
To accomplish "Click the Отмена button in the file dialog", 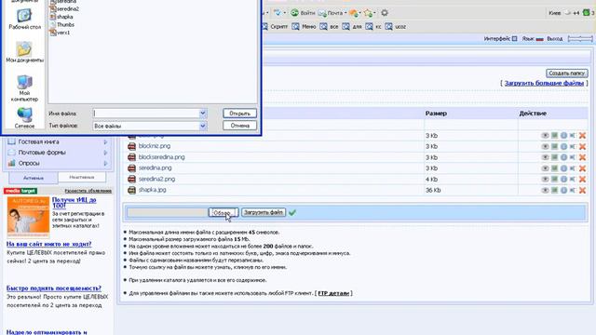I will (x=240, y=126).
